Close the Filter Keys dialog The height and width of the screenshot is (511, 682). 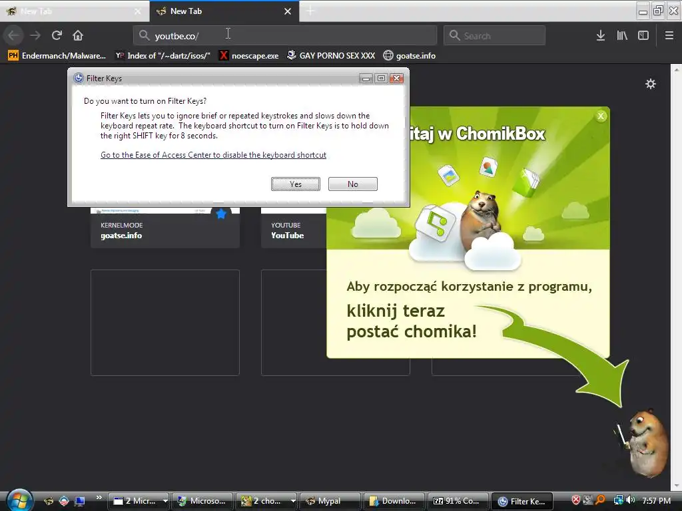[396, 79]
